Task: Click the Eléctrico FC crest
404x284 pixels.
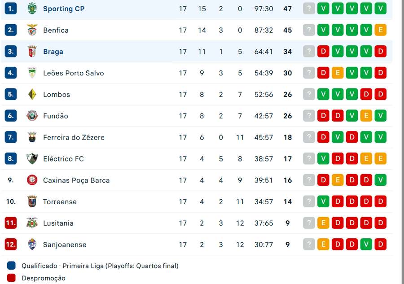Action: [x=32, y=159]
